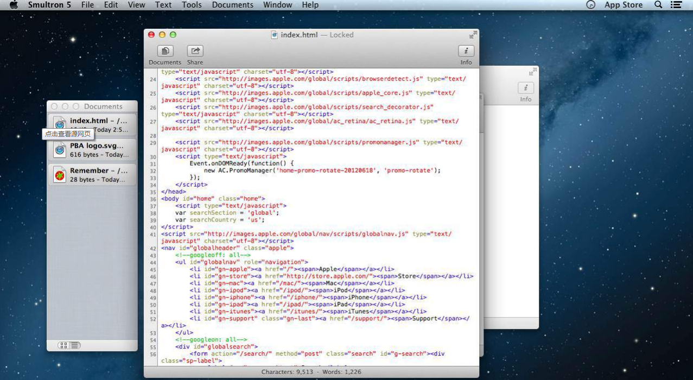This screenshot has width=693, height=380.
Task: Click the 'googleoff: all' comment
Action: pos(213,255)
